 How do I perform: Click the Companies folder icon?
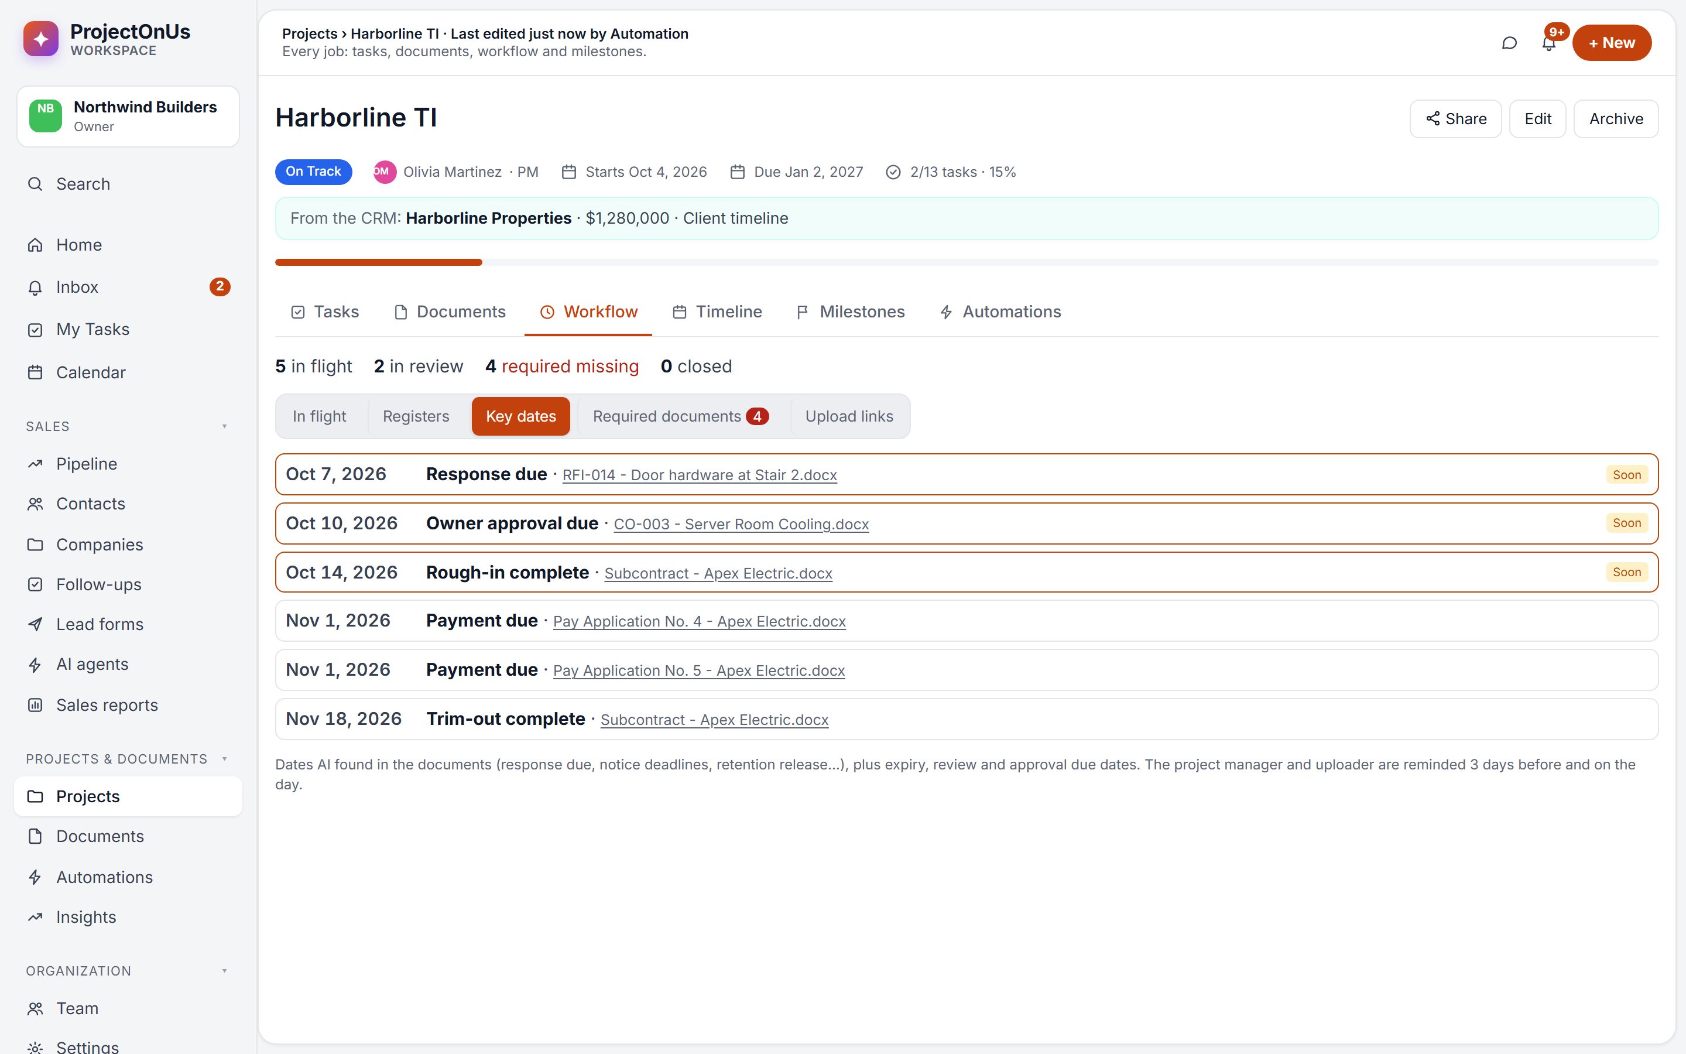[x=35, y=545]
